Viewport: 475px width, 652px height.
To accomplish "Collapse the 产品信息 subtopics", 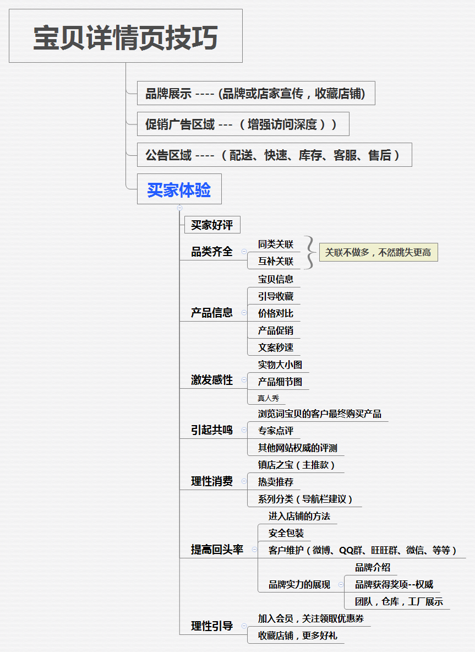I will (x=244, y=313).
